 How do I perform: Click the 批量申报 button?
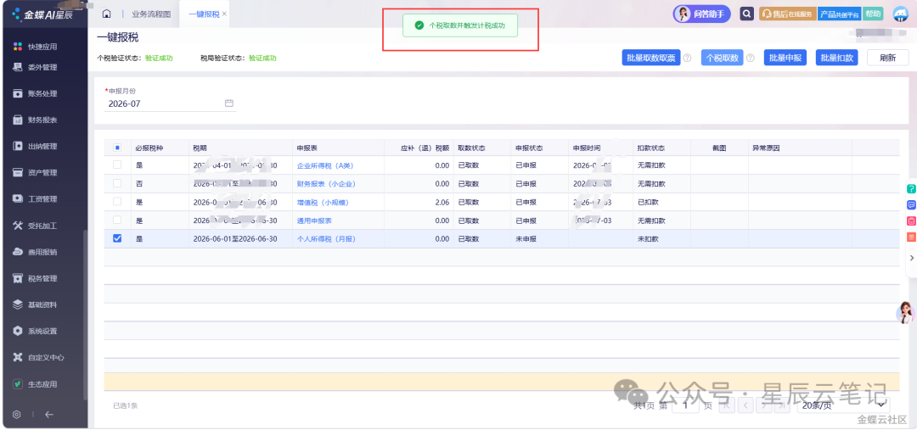[x=785, y=58]
